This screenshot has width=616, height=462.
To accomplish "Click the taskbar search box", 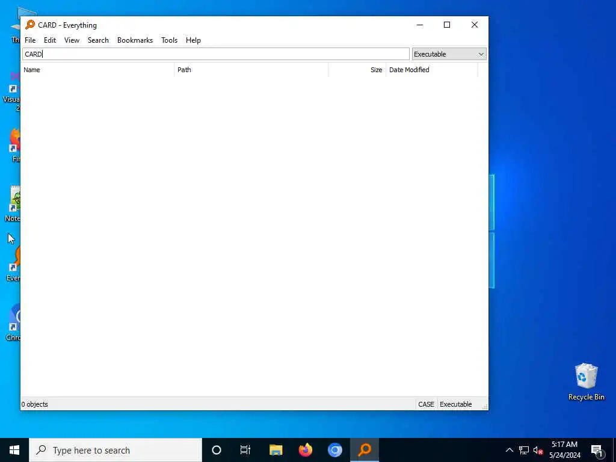I will (115, 450).
